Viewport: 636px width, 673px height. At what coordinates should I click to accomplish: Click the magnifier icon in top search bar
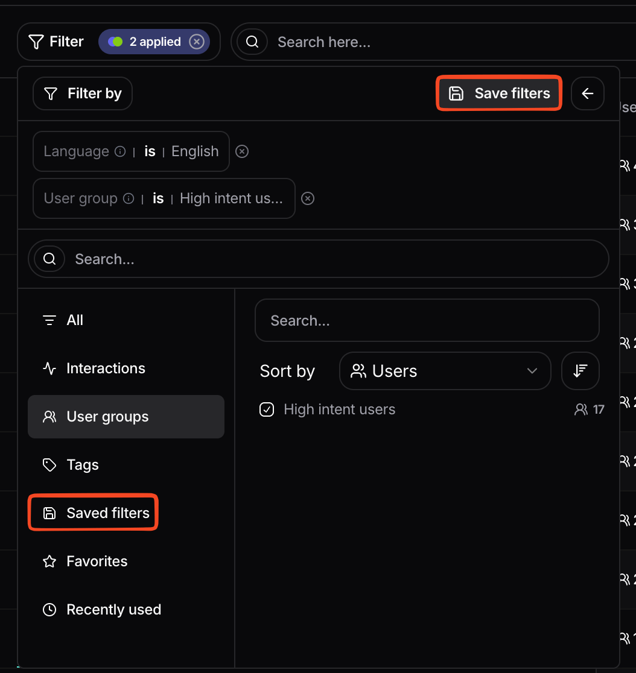click(x=252, y=42)
